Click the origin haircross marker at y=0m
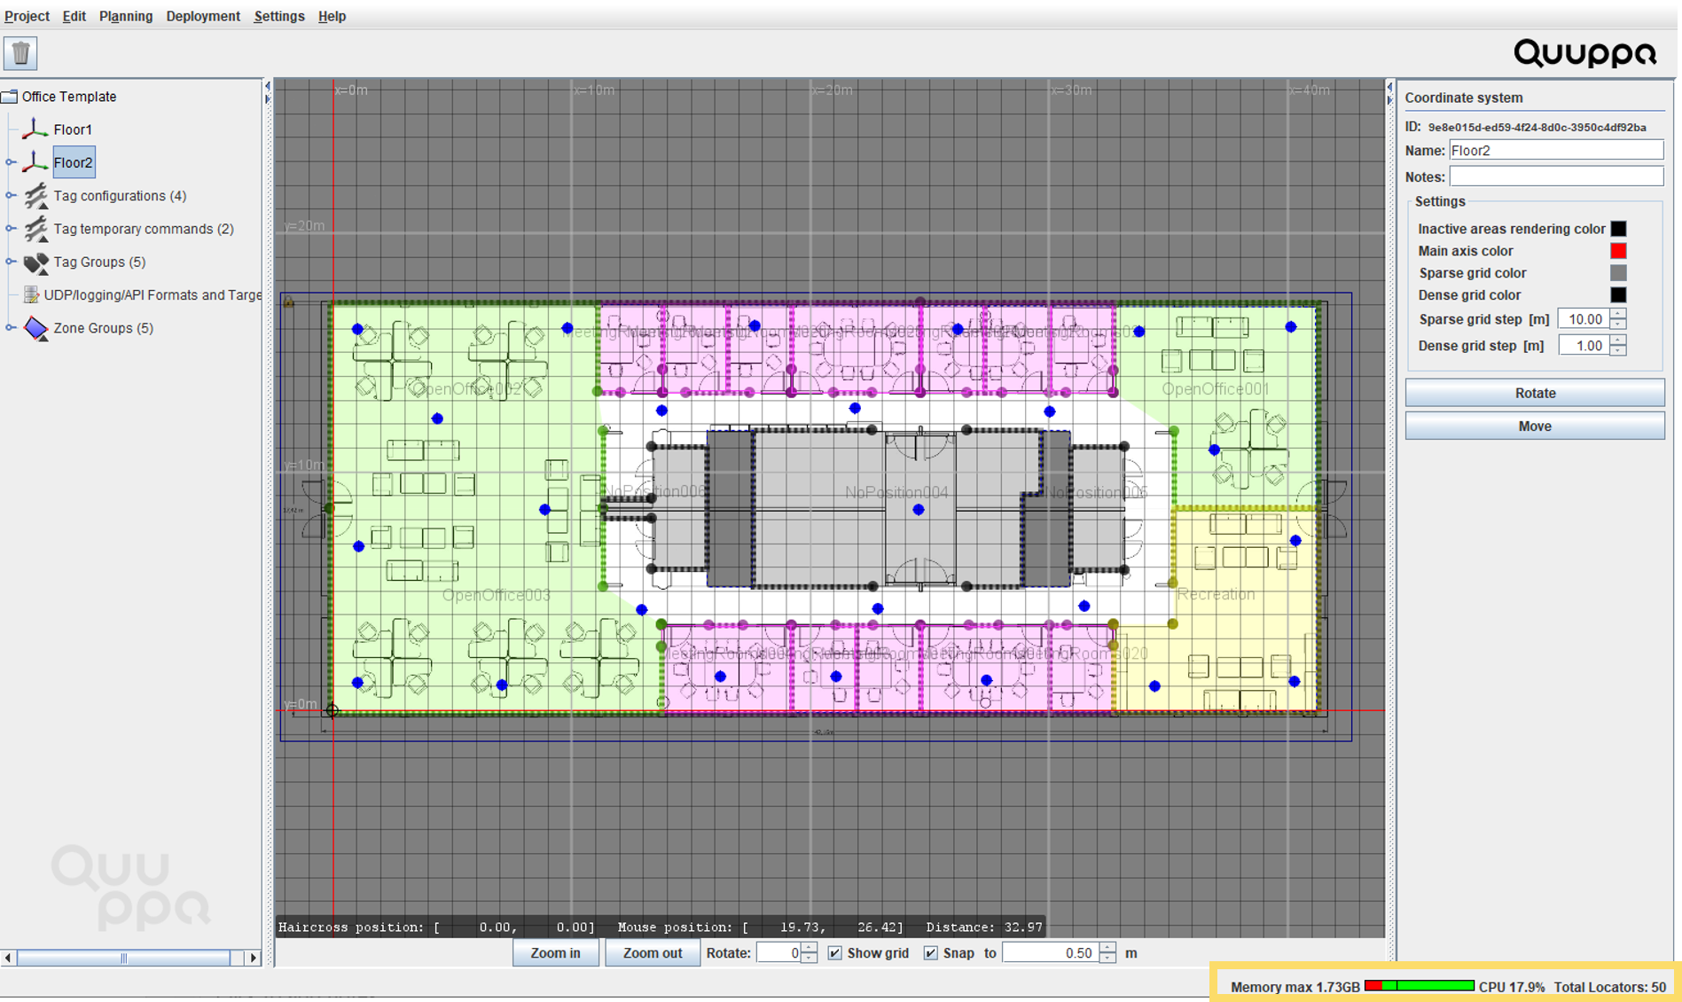The width and height of the screenshot is (1682, 1002). coord(332,710)
